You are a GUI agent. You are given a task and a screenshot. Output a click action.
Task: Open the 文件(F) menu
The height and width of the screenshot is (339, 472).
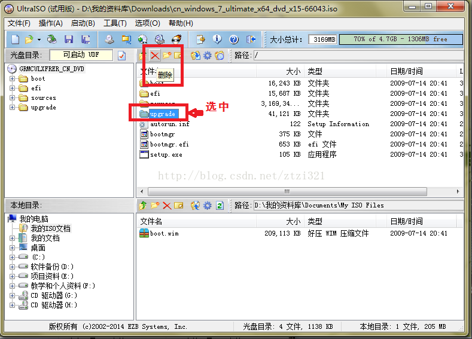(19, 23)
